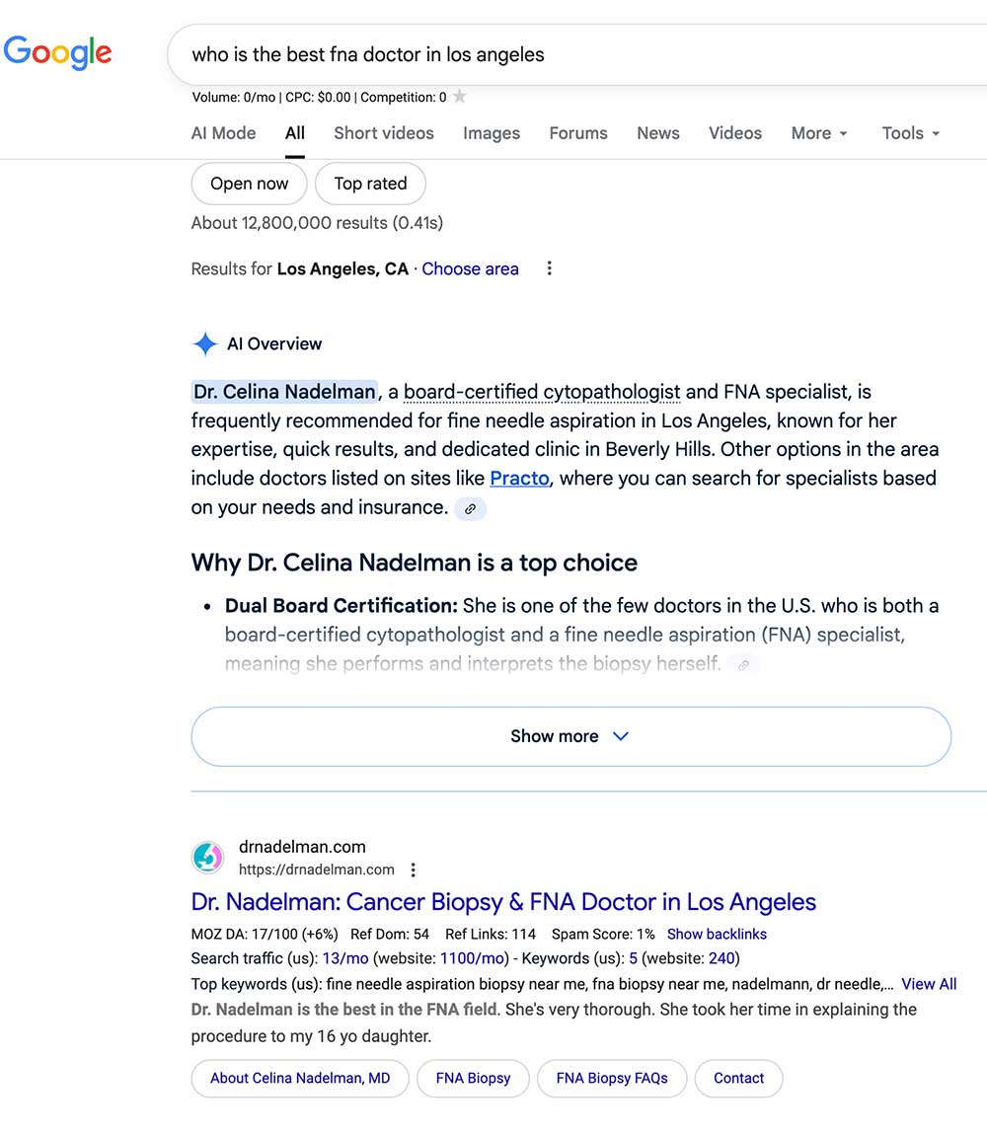Open the Tools dropdown
This screenshot has width=987, height=1135.
pyautogui.click(x=910, y=133)
